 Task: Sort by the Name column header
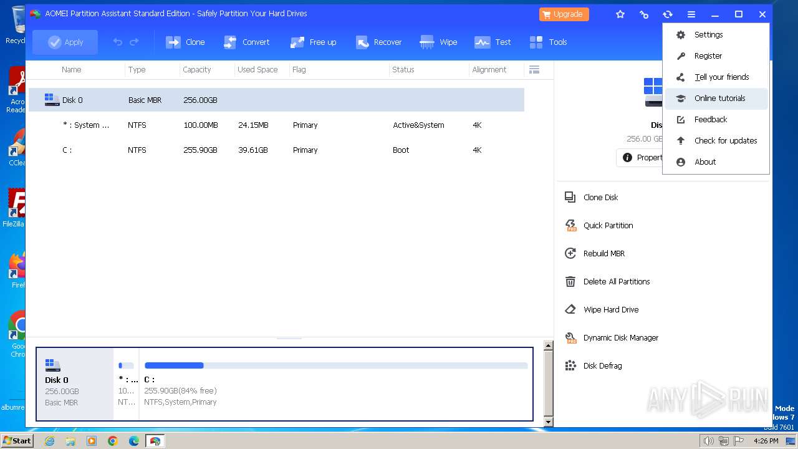72,70
